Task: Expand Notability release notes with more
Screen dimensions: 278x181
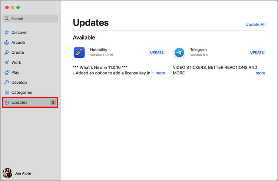Action: [x=160, y=73]
